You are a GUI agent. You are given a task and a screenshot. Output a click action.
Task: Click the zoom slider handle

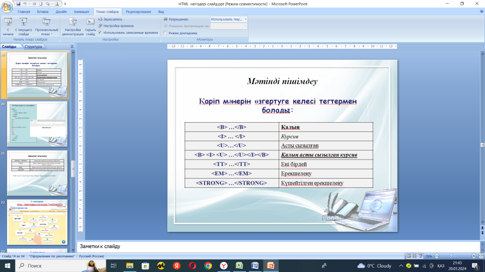tap(451, 256)
